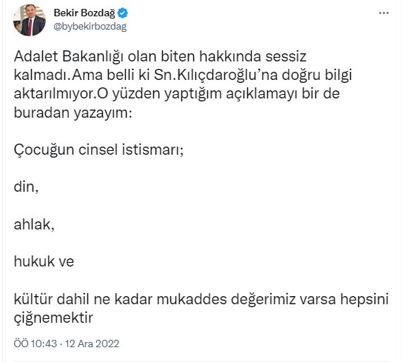The image size is (402, 362).
Task: Click the line reading 'din,'
Action: pyautogui.click(x=26, y=187)
